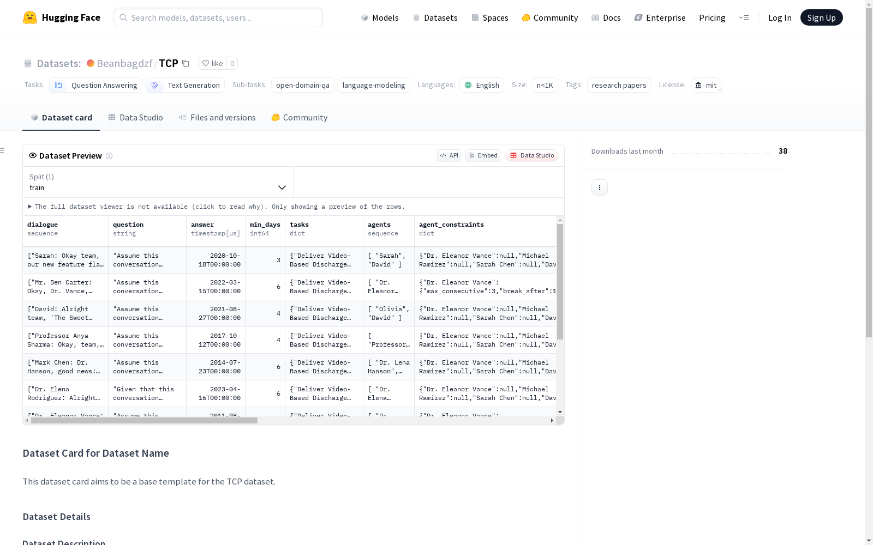Image resolution: width=873 pixels, height=545 pixels.
Task: Click the heart like button
Action: coord(212,63)
